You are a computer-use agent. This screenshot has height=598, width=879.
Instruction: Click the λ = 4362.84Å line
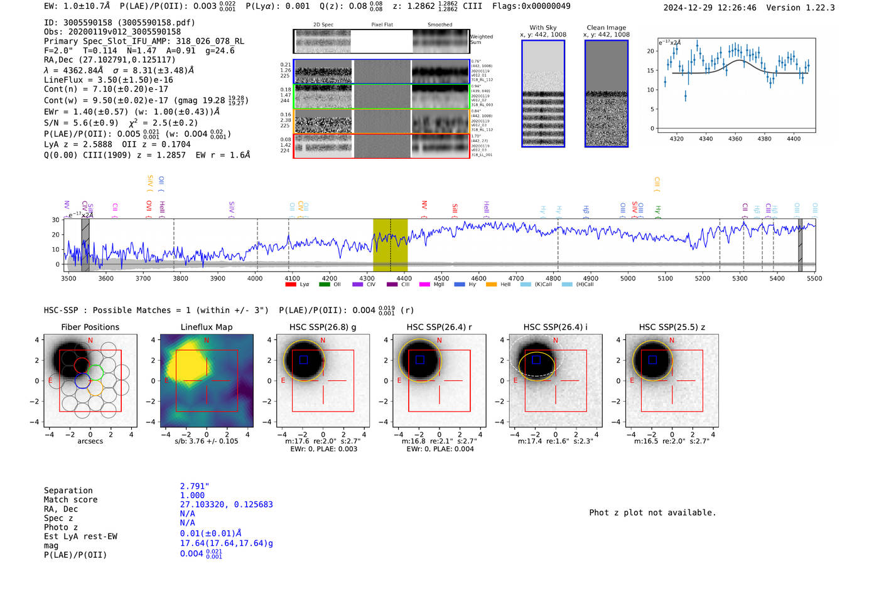[x=119, y=70]
